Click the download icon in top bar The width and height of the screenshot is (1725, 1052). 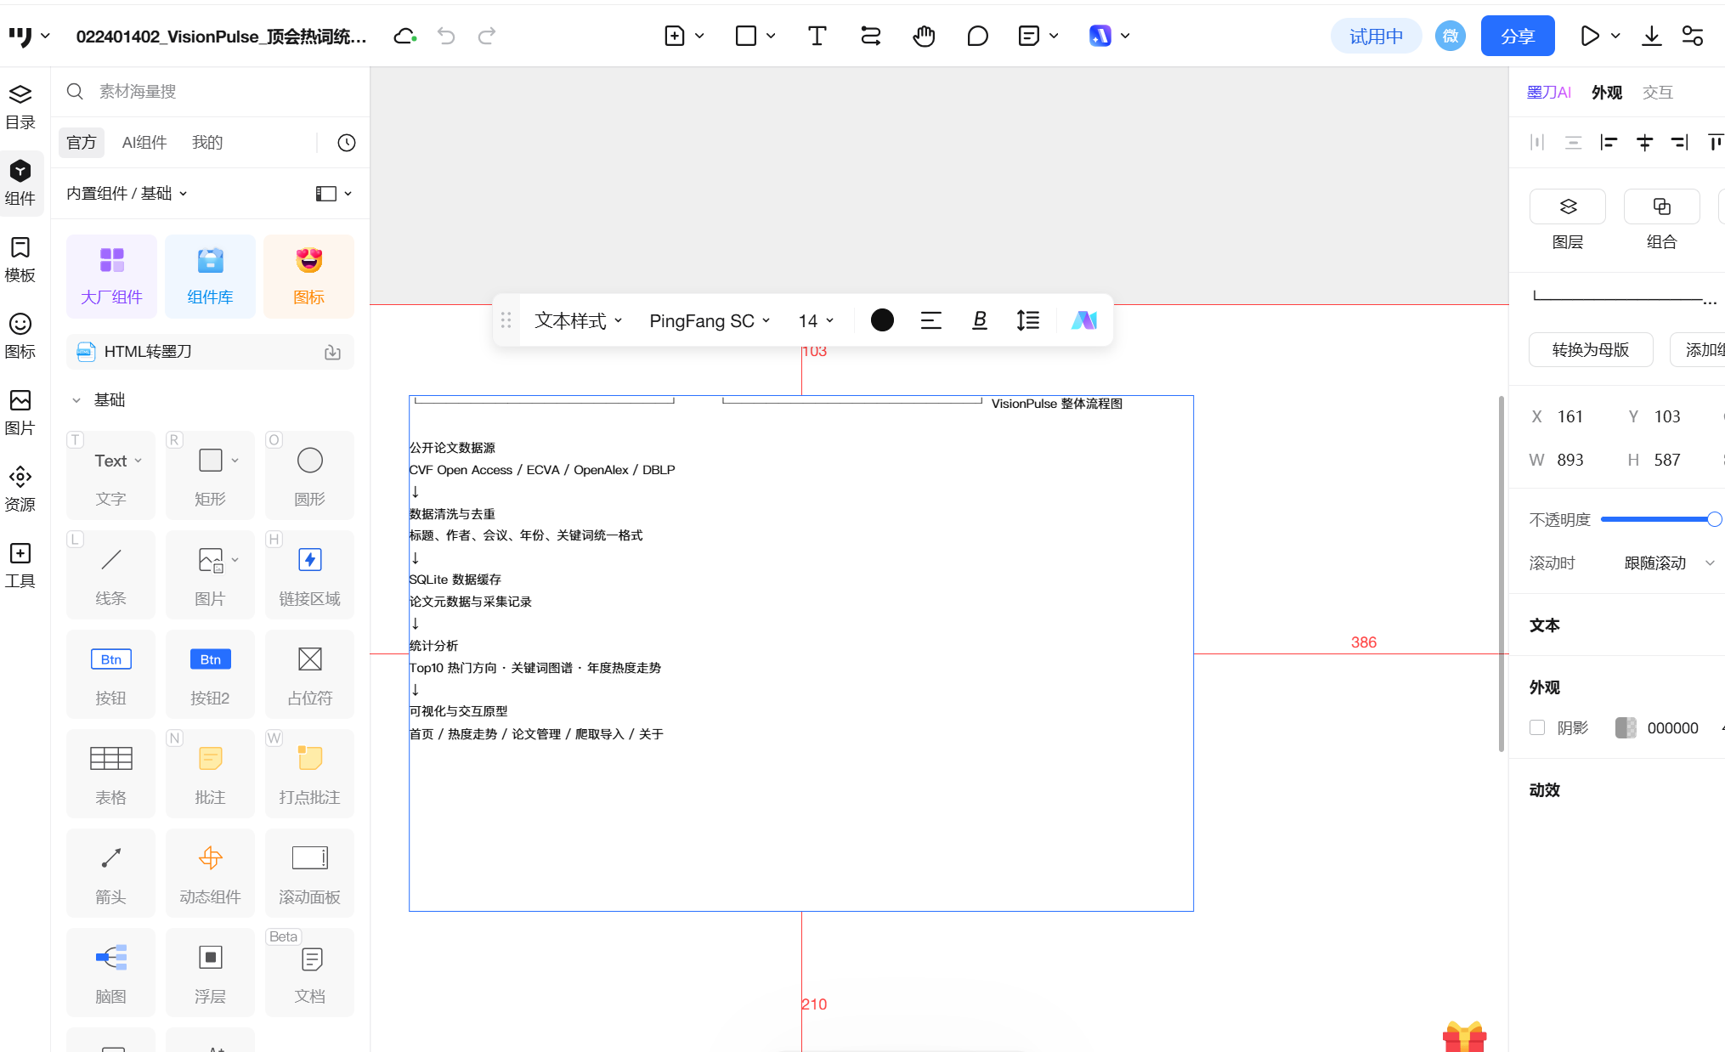[1651, 36]
